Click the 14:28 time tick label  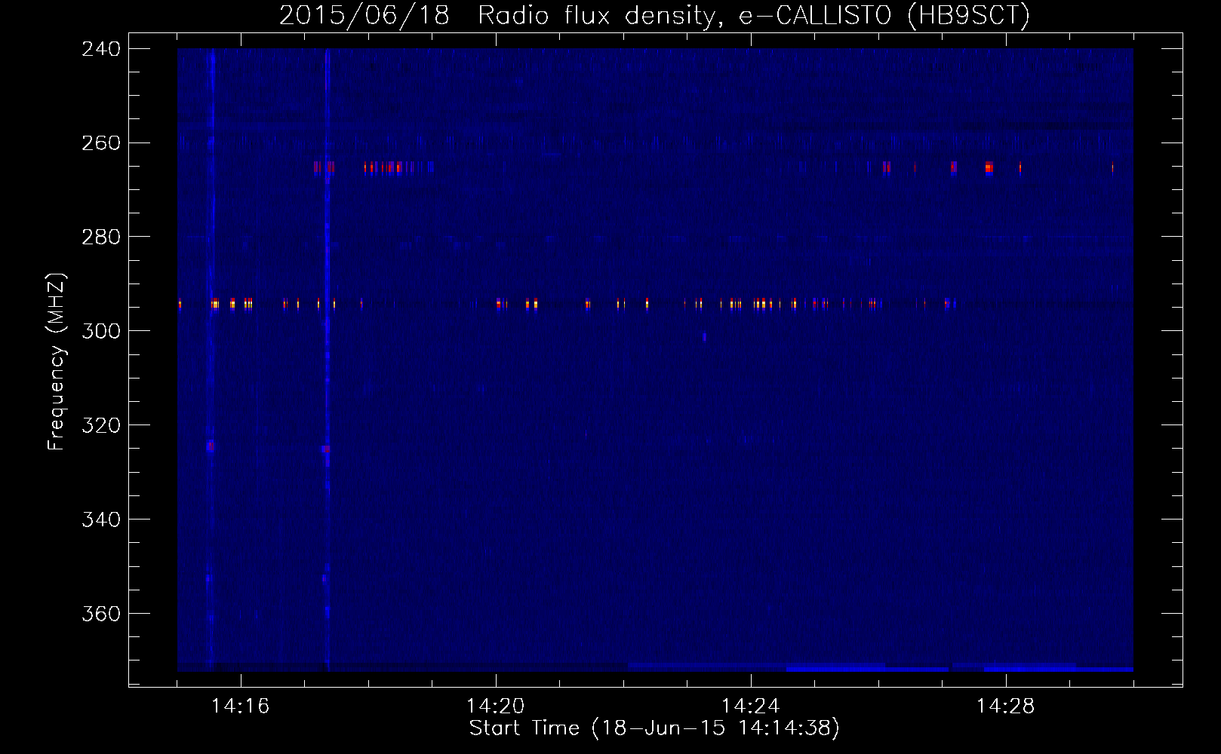pos(1006,706)
